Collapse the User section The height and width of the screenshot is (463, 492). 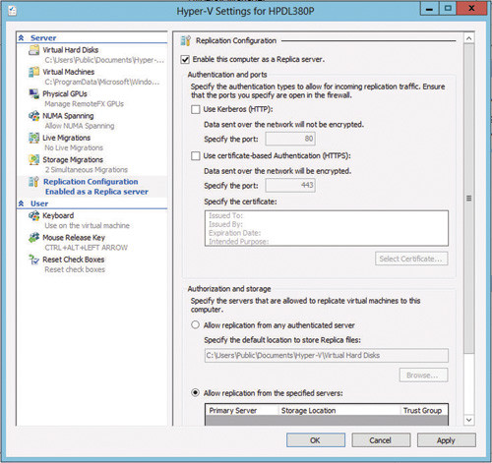pyautogui.click(x=22, y=203)
